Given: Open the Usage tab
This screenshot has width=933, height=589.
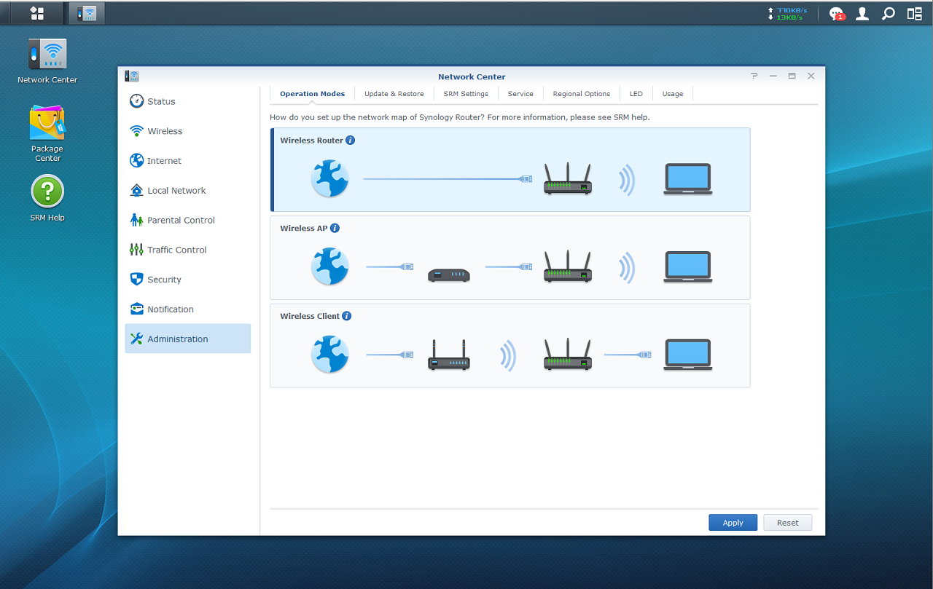Looking at the screenshot, I should coord(673,94).
